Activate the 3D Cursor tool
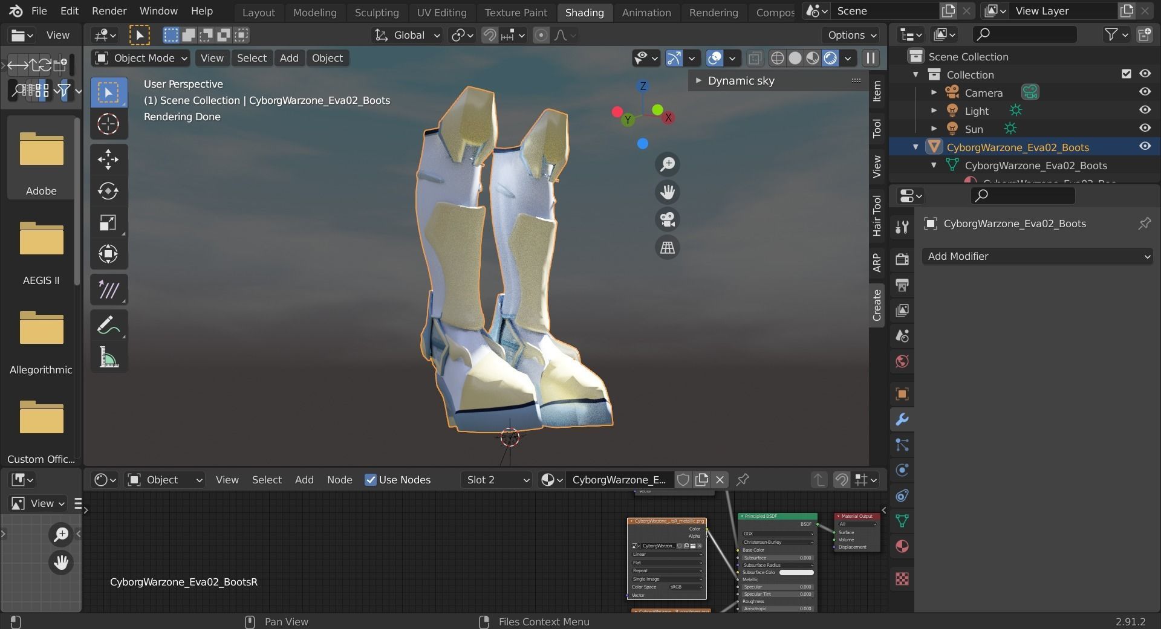The height and width of the screenshot is (629, 1161). point(109,124)
